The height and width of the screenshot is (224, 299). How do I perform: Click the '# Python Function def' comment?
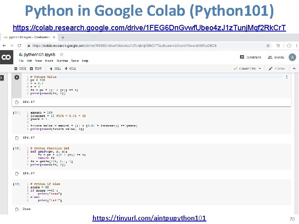pyautogui.click(x=49, y=148)
